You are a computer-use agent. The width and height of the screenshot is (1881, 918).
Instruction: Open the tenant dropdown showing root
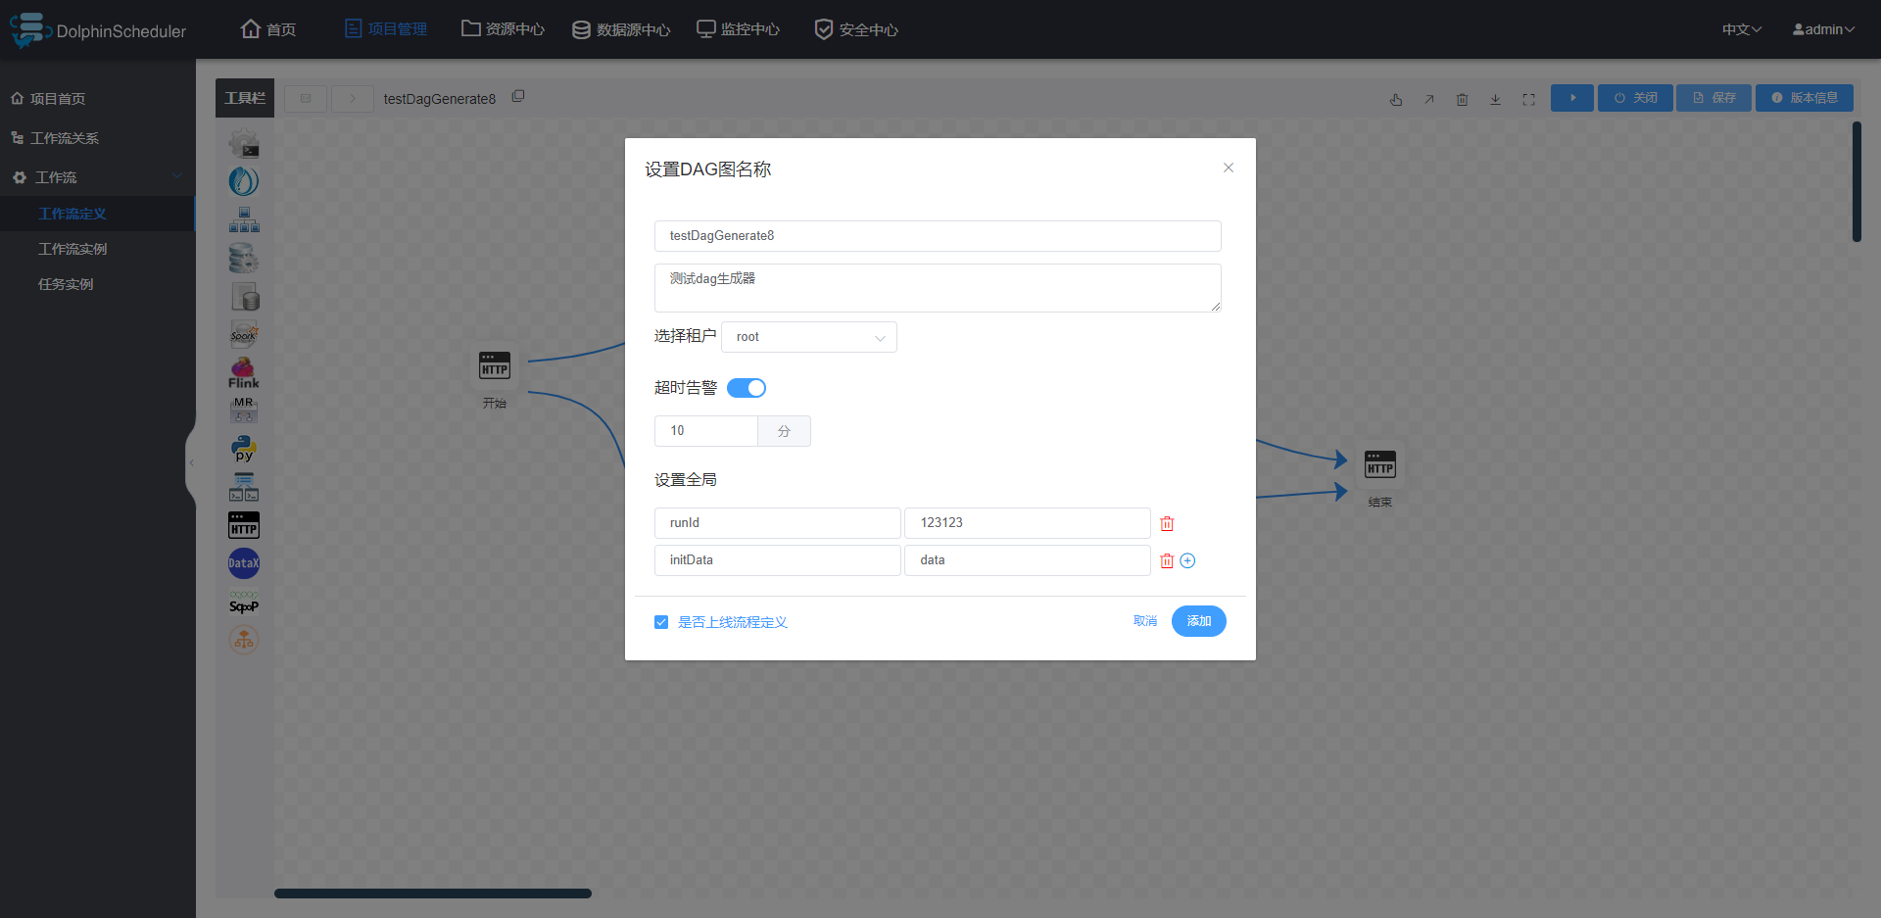808,336
